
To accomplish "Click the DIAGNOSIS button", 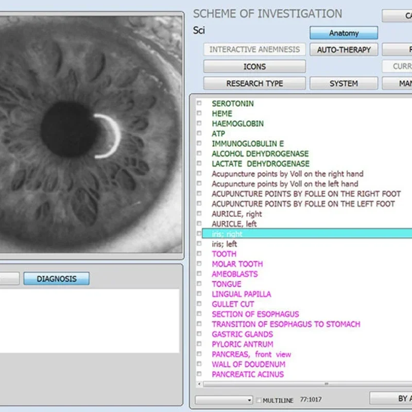I will [56, 279].
